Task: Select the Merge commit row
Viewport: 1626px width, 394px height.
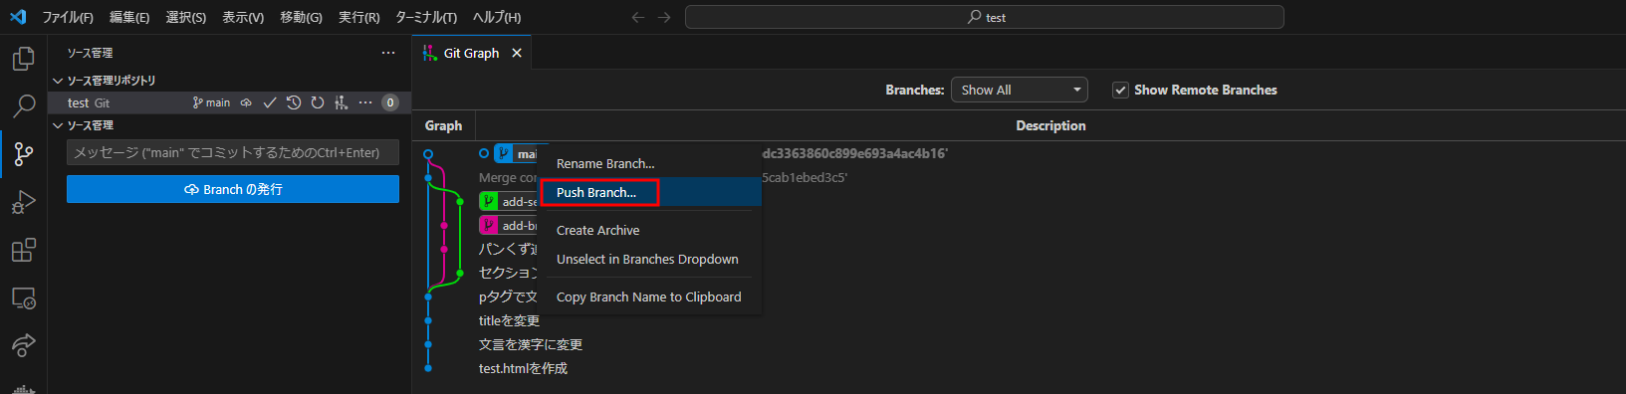Action: 1019,177
